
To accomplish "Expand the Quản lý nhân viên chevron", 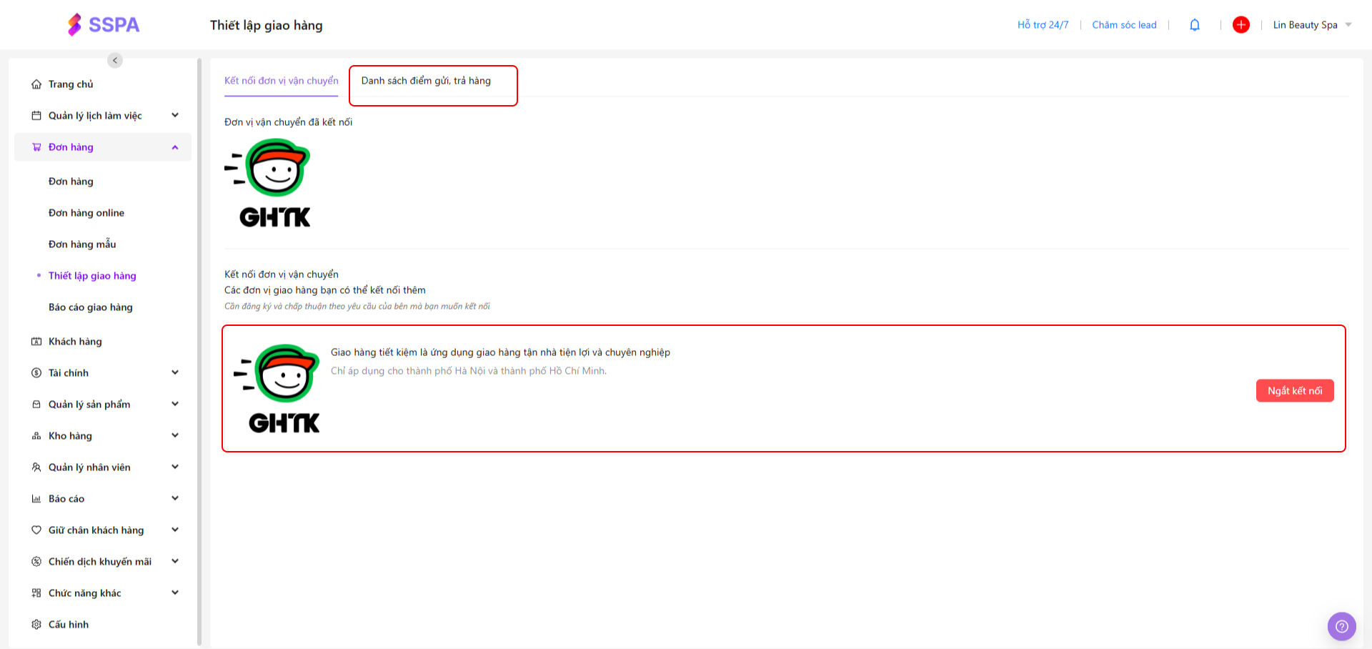I will pyautogui.click(x=175, y=467).
